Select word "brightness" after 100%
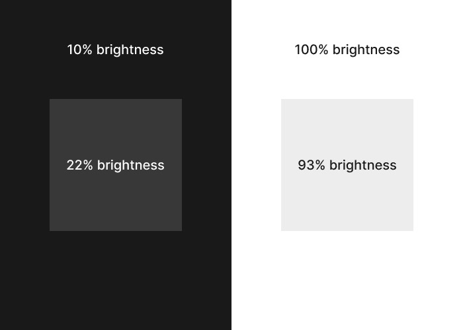The height and width of the screenshot is (330, 463). click(x=366, y=49)
